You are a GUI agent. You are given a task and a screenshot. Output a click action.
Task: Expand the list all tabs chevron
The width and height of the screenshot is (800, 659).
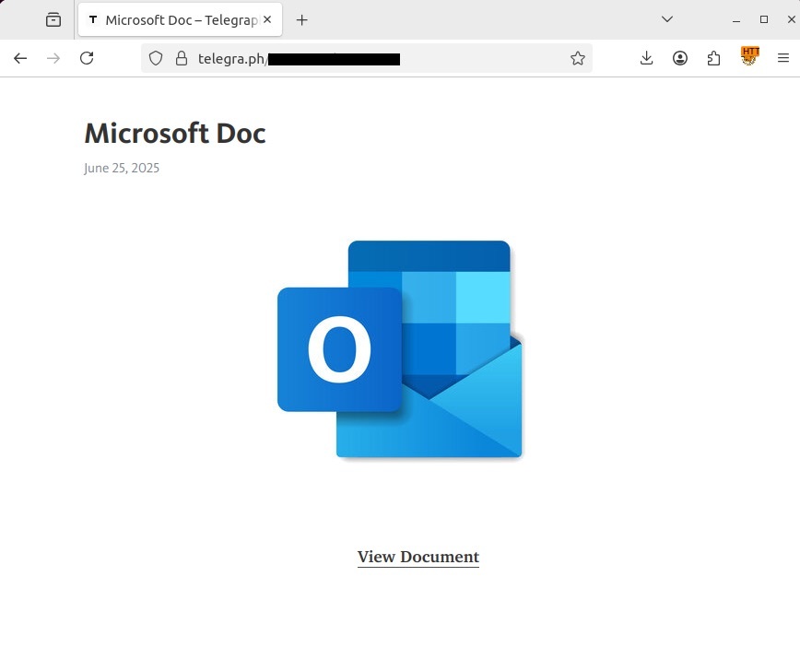click(667, 19)
